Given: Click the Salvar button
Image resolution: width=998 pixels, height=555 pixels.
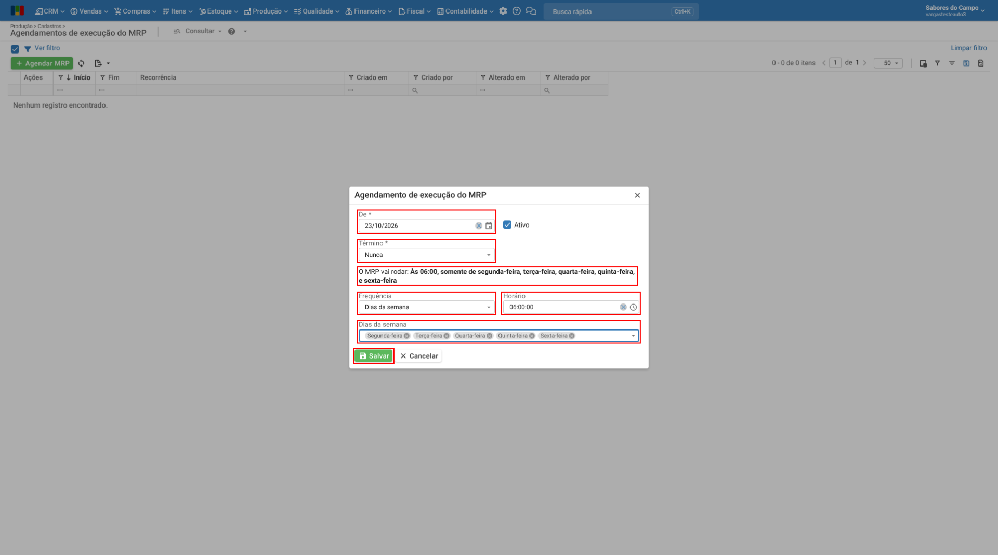Looking at the screenshot, I should coord(374,356).
